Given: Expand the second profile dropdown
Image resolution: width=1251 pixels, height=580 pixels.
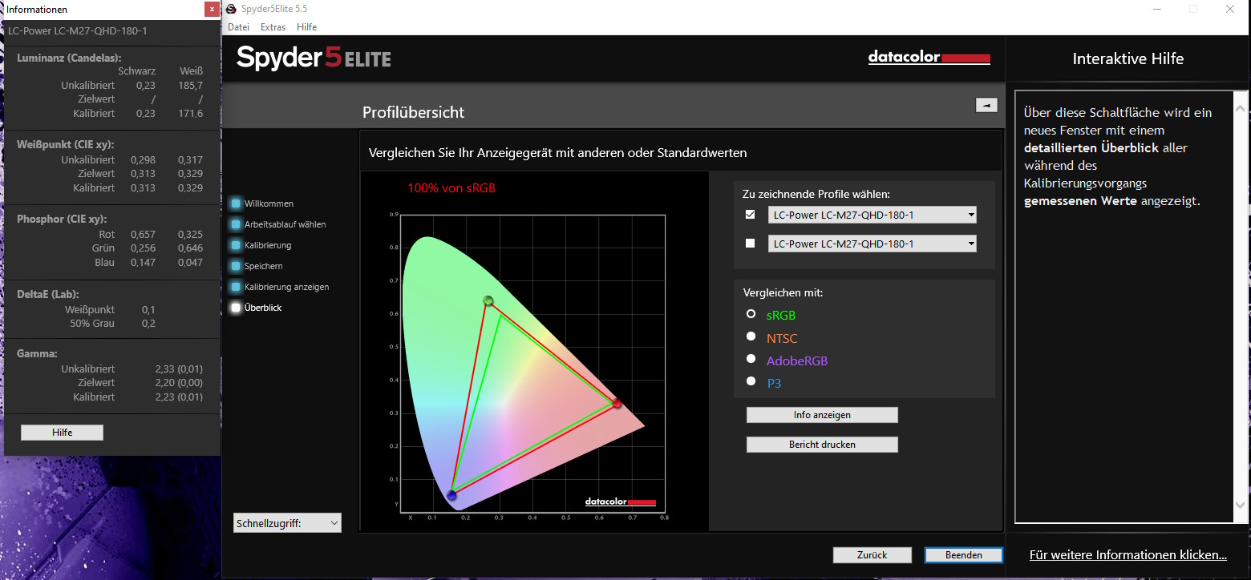Looking at the screenshot, I should pos(872,244).
